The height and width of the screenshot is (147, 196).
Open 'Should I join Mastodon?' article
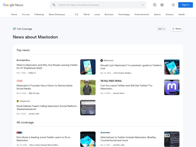coord(131,67)
